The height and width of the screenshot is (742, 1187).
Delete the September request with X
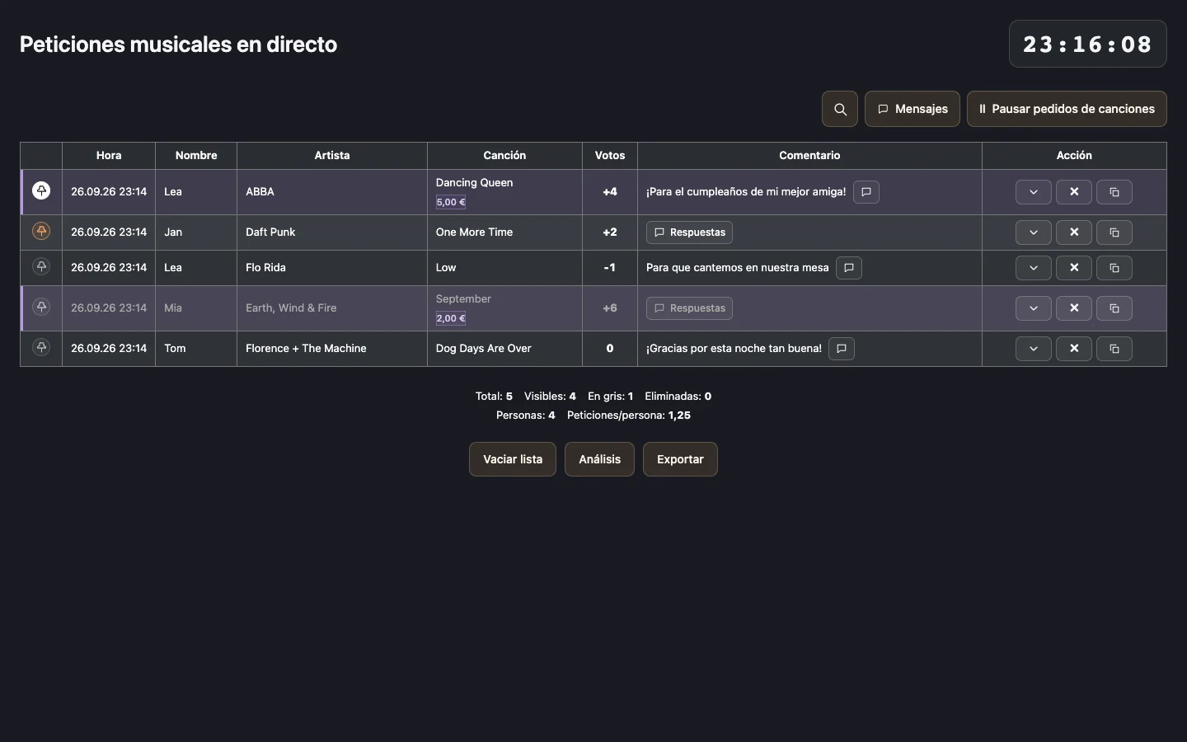[x=1074, y=308]
